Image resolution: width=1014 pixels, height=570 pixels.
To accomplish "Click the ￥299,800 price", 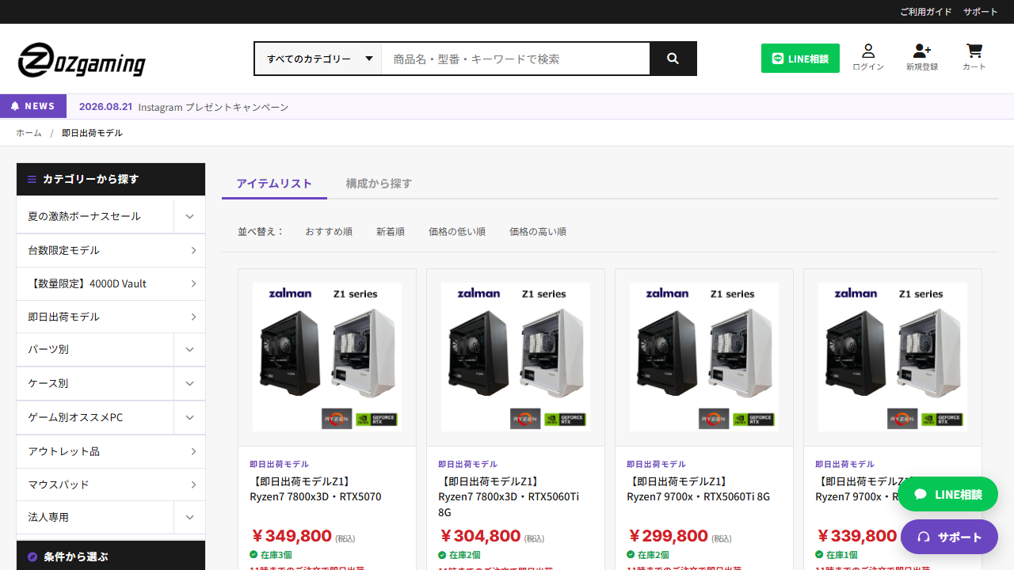I will tap(668, 536).
